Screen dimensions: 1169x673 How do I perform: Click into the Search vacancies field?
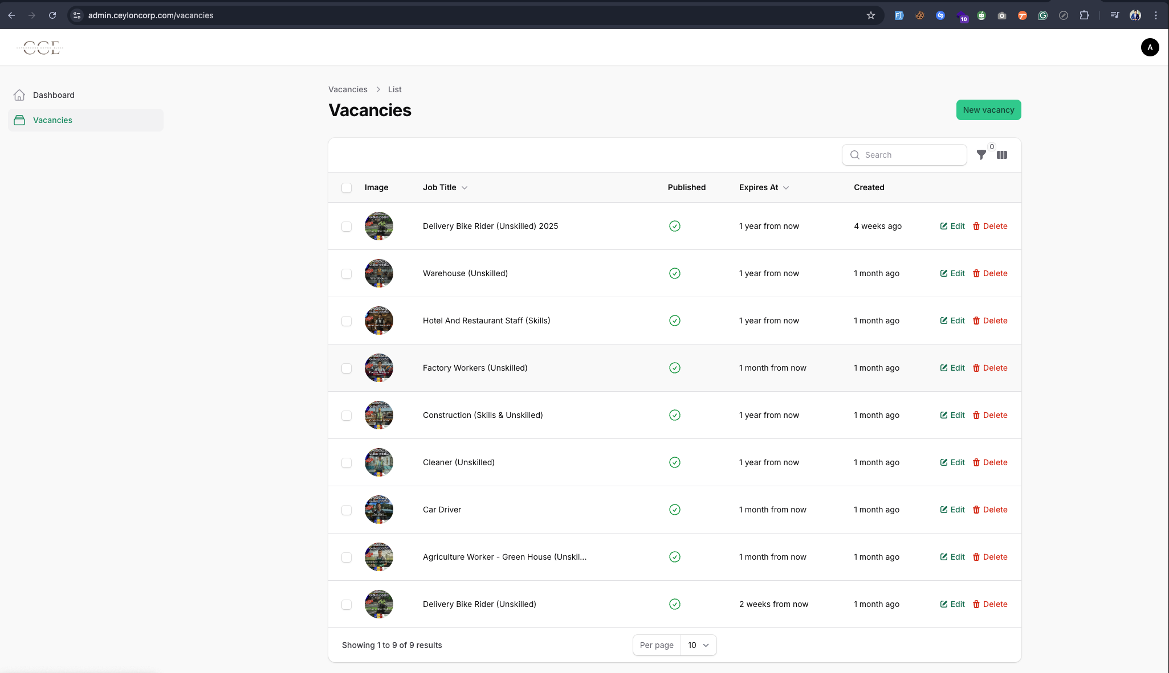coord(905,155)
